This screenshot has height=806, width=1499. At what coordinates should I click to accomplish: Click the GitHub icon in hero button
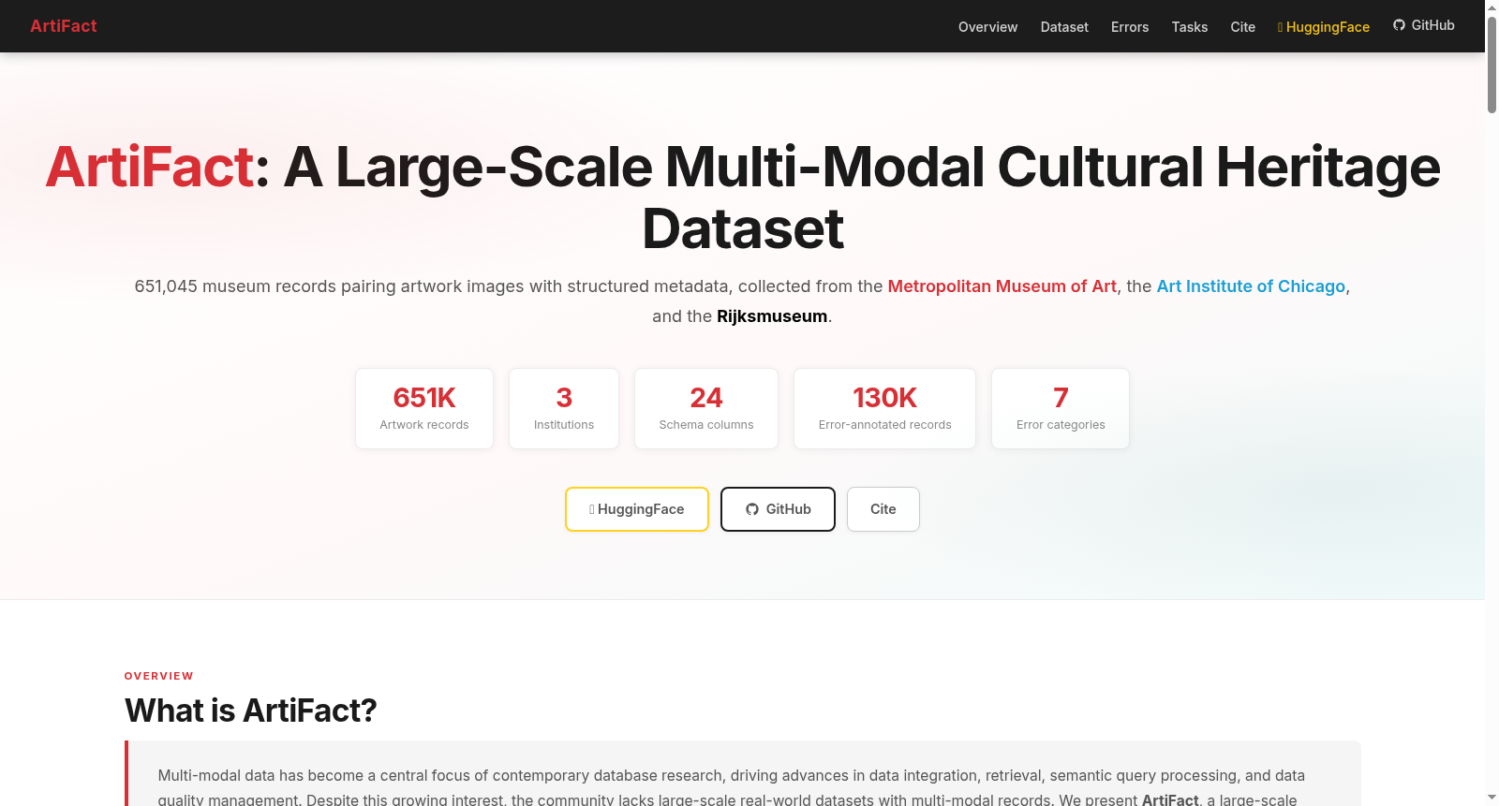(751, 509)
